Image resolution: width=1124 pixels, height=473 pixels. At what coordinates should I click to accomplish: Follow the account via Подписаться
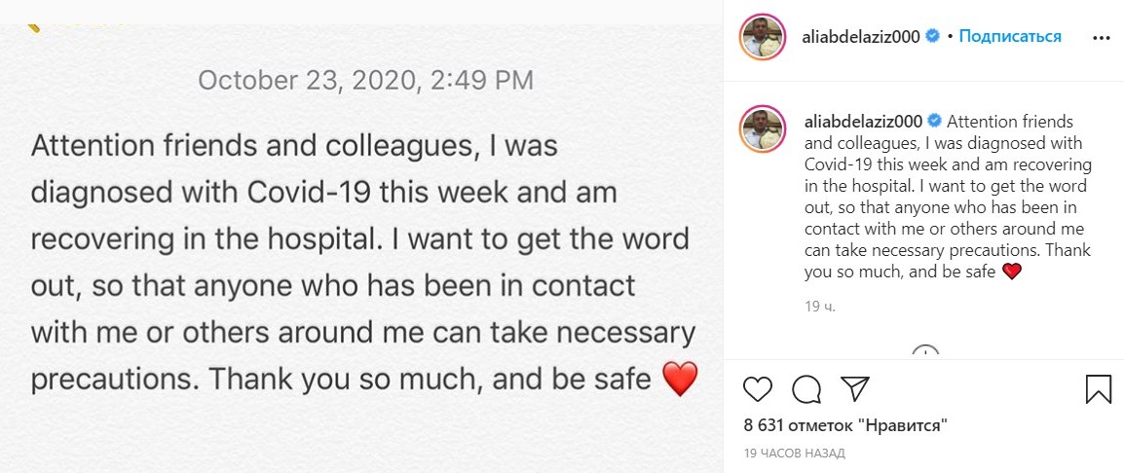1010,37
